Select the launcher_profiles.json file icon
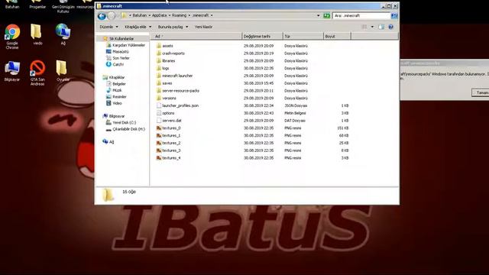Image resolution: width=489 pixels, height=275 pixels. pyautogui.click(x=159, y=105)
